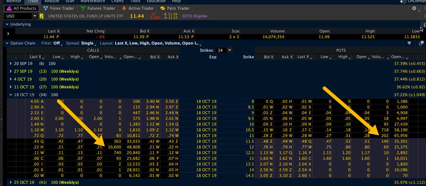Click the yellow link number 2 icon
The image size is (426, 186).
click(41, 16)
